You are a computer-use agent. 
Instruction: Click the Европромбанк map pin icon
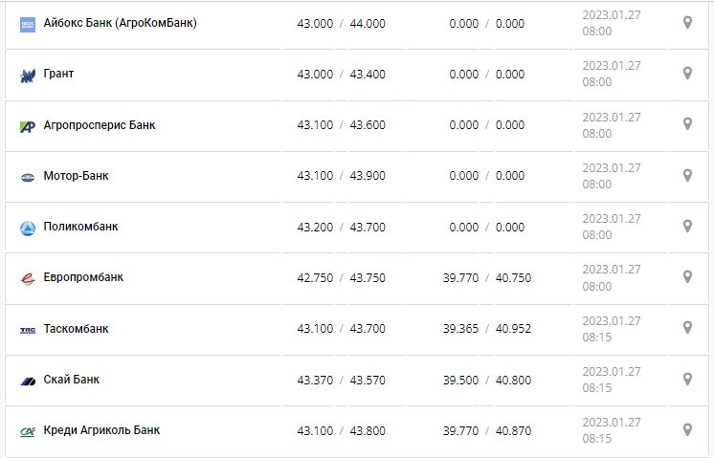(x=687, y=276)
